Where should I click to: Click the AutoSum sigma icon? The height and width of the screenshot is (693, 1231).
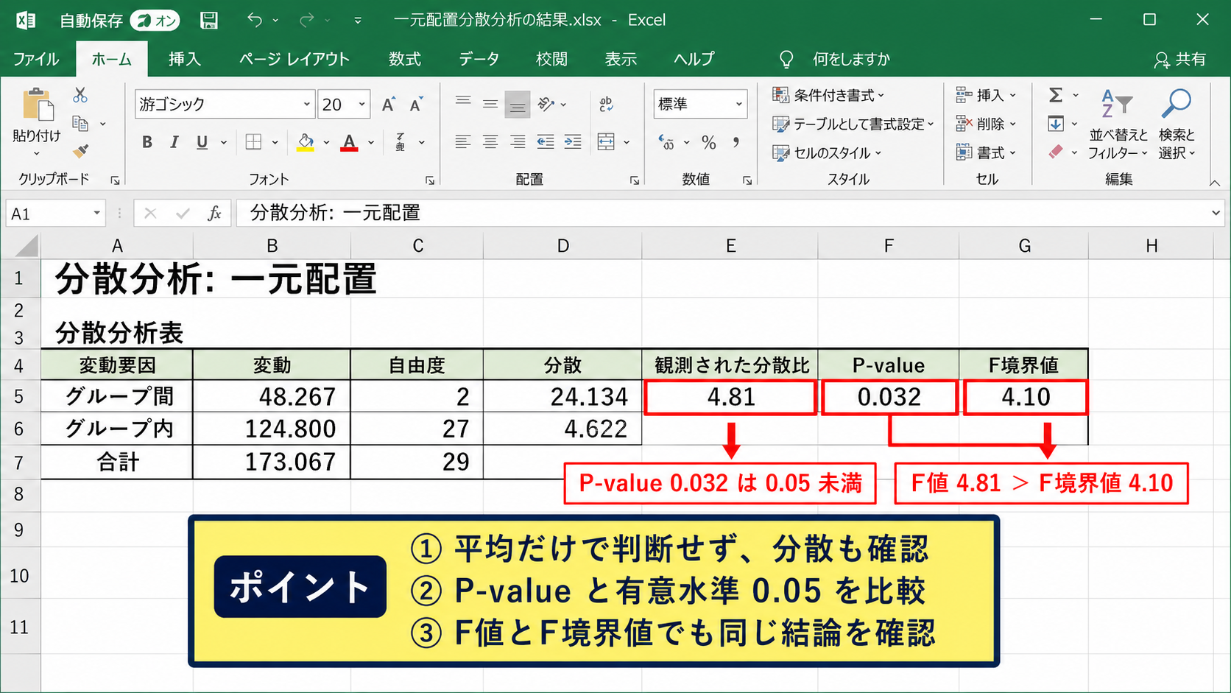[1056, 95]
